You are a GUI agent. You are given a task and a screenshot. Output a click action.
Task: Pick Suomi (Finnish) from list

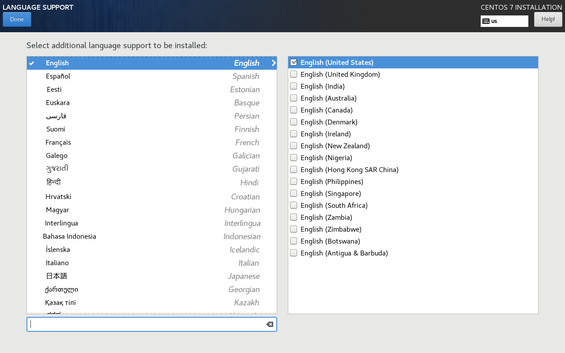(x=152, y=129)
